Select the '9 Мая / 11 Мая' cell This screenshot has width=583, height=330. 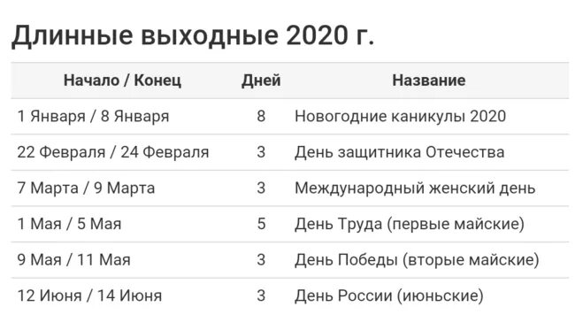(73, 260)
